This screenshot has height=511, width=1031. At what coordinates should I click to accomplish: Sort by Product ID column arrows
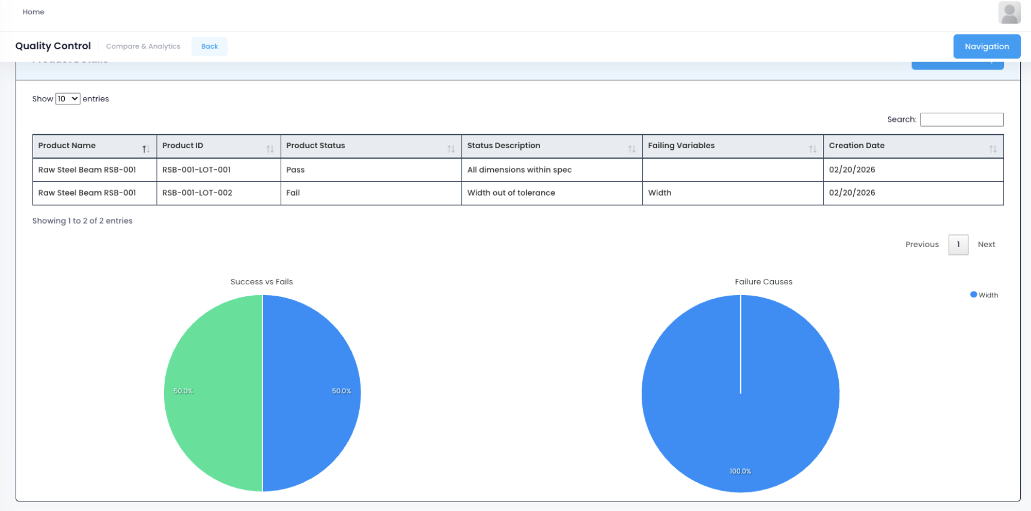[x=270, y=149]
